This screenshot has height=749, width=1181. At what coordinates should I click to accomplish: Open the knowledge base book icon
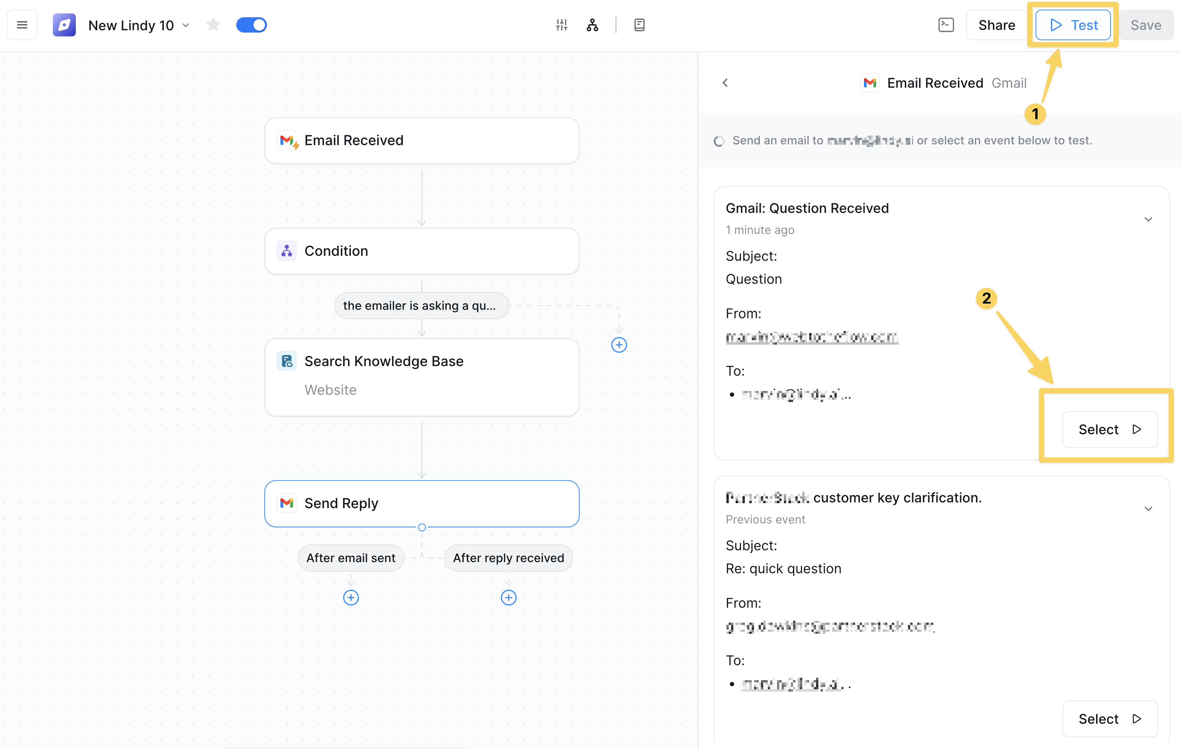(x=639, y=25)
